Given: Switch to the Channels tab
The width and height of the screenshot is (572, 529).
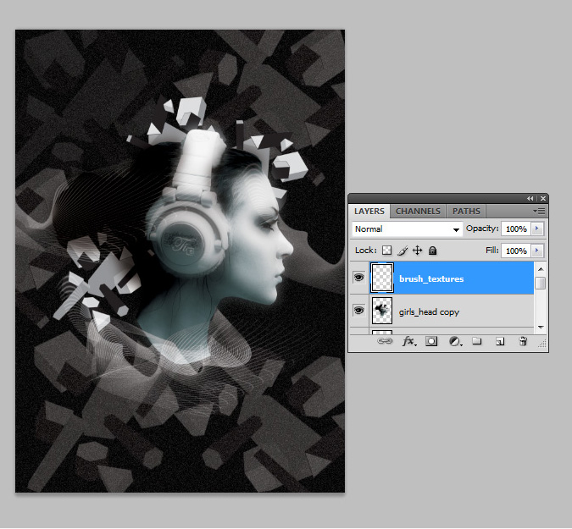Looking at the screenshot, I should (x=418, y=211).
